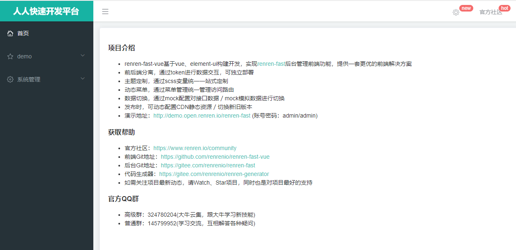Open the demo.open.renren.io demo link

pyautogui.click(x=201, y=116)
